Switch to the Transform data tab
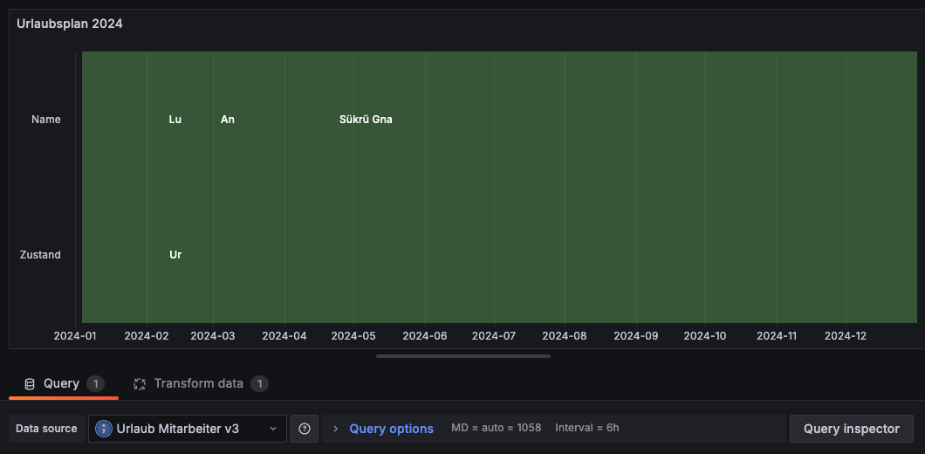This screenshot has height=454, width=925. [201, 384]
